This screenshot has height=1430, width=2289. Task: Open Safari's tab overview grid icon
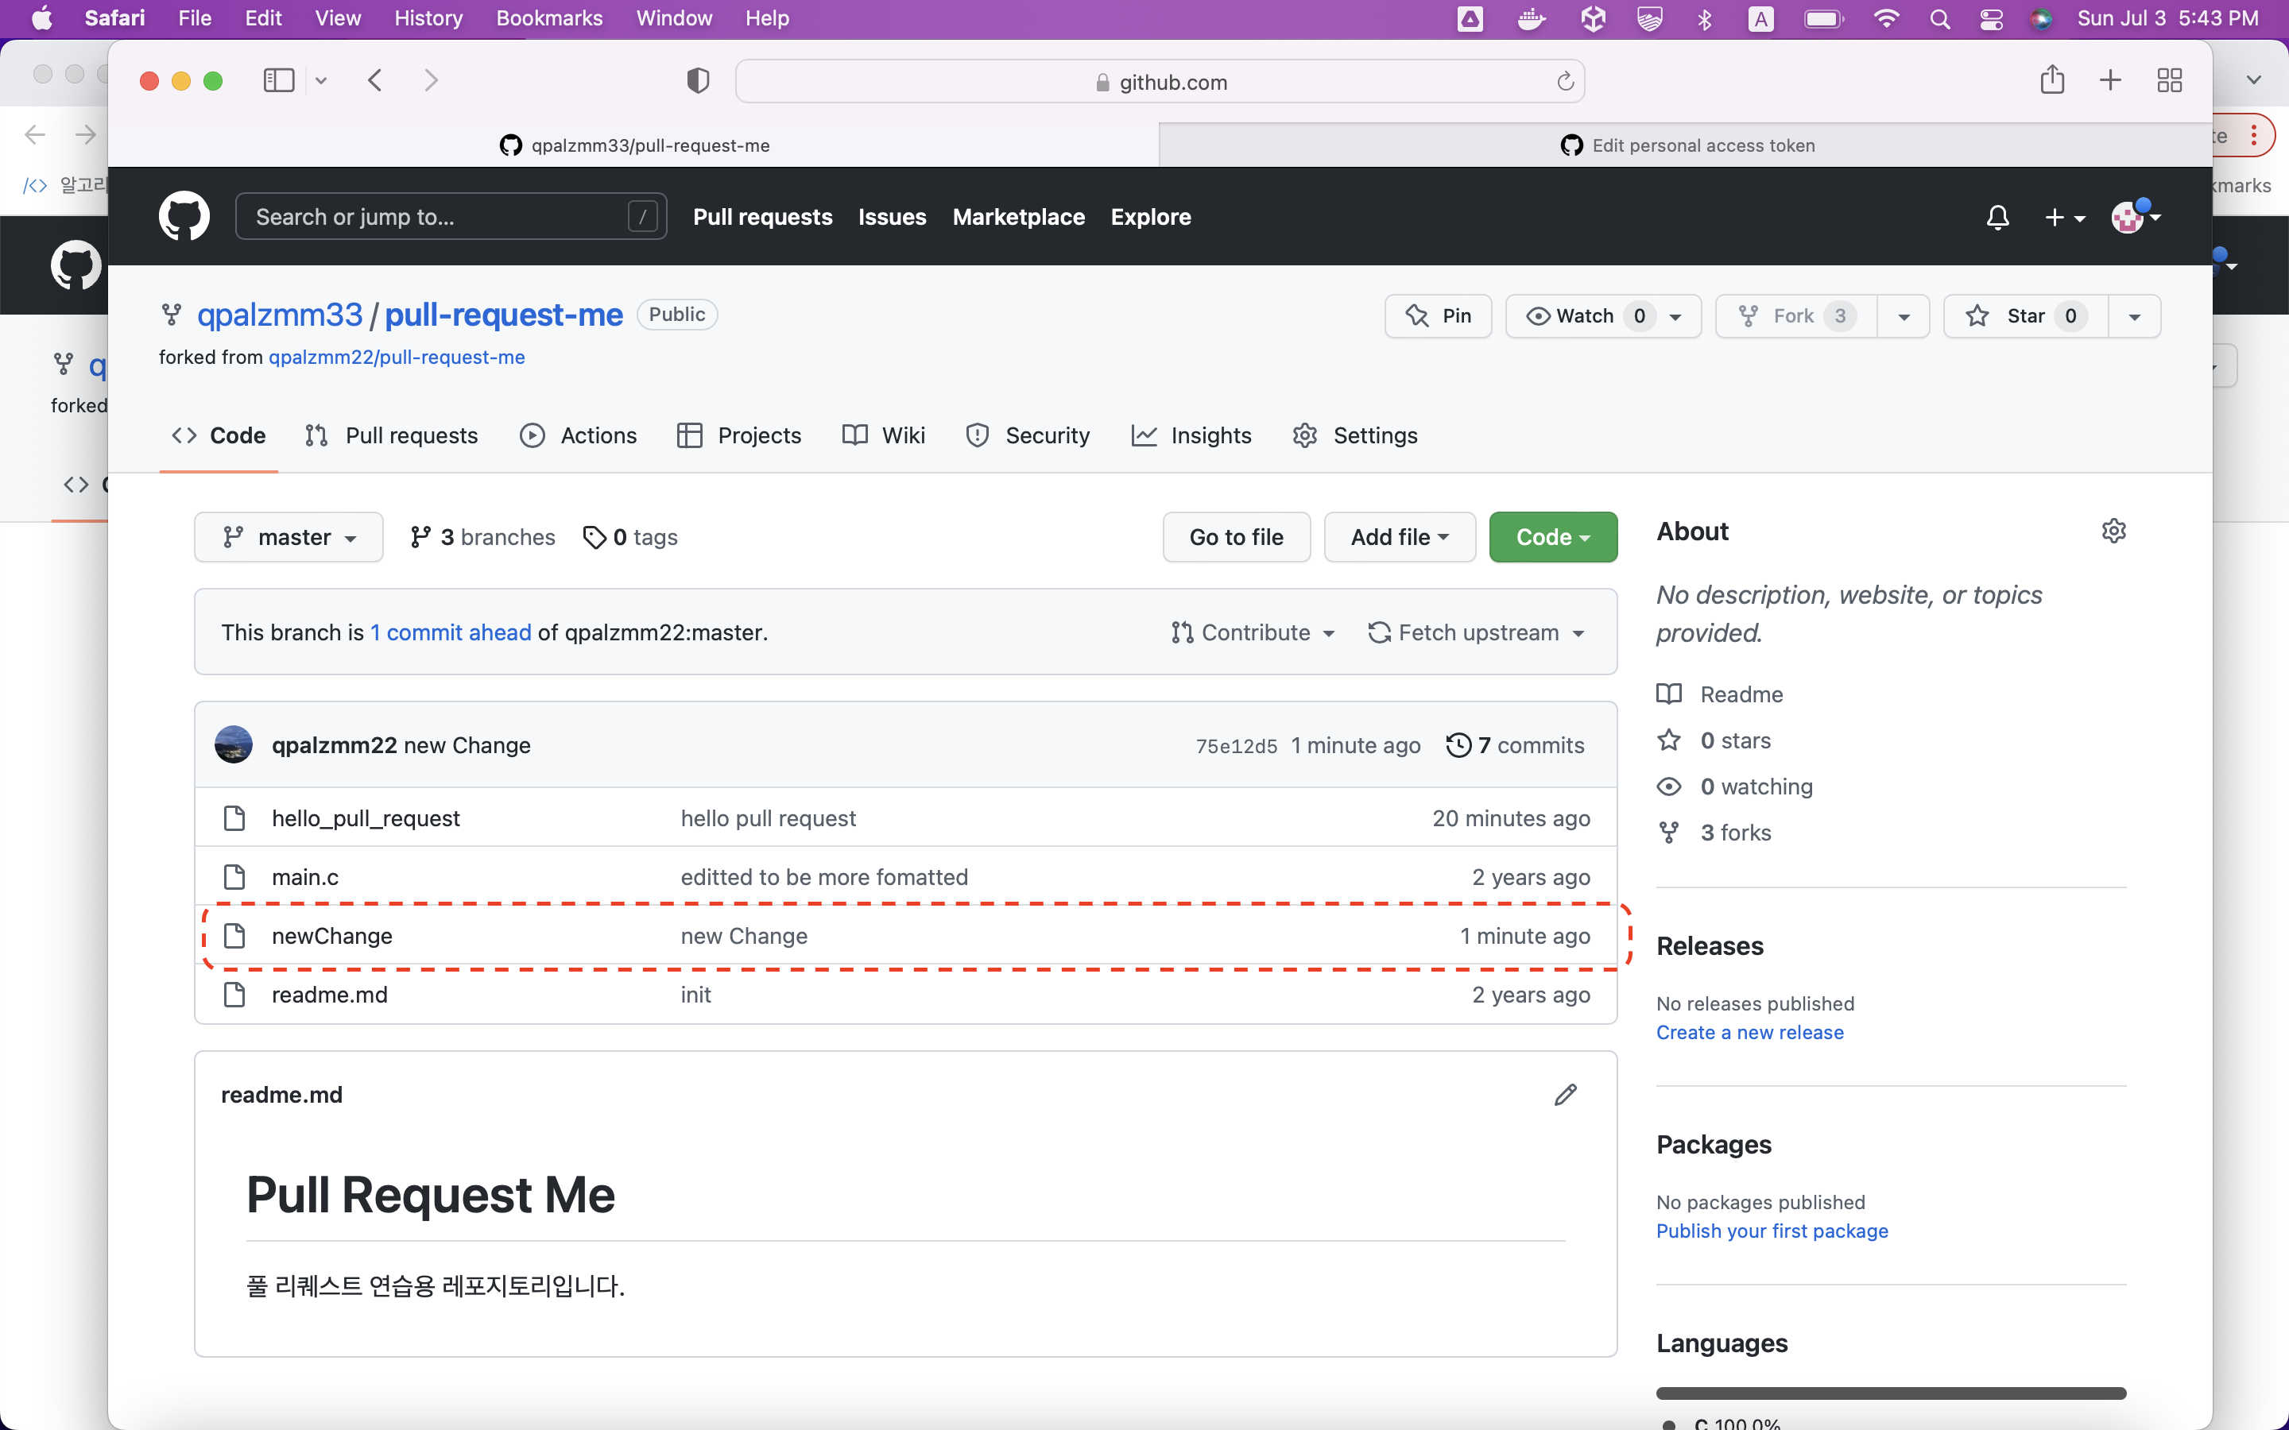click(2169, 80)
